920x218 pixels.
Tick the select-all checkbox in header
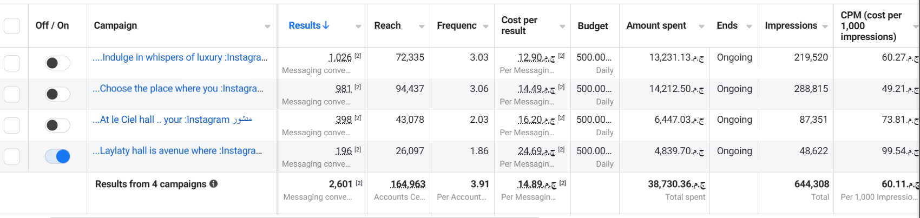(12, 25)
